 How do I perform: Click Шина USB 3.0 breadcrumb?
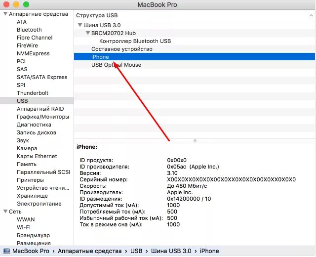tap(171, 251)
